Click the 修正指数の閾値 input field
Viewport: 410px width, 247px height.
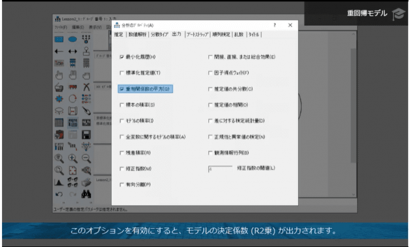point(220,169)
